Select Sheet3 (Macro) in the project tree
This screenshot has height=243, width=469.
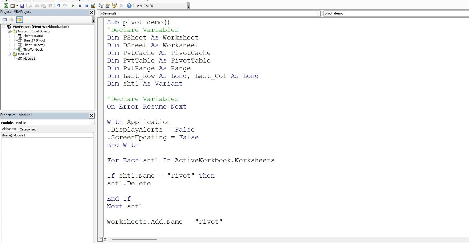coord(34,45)
